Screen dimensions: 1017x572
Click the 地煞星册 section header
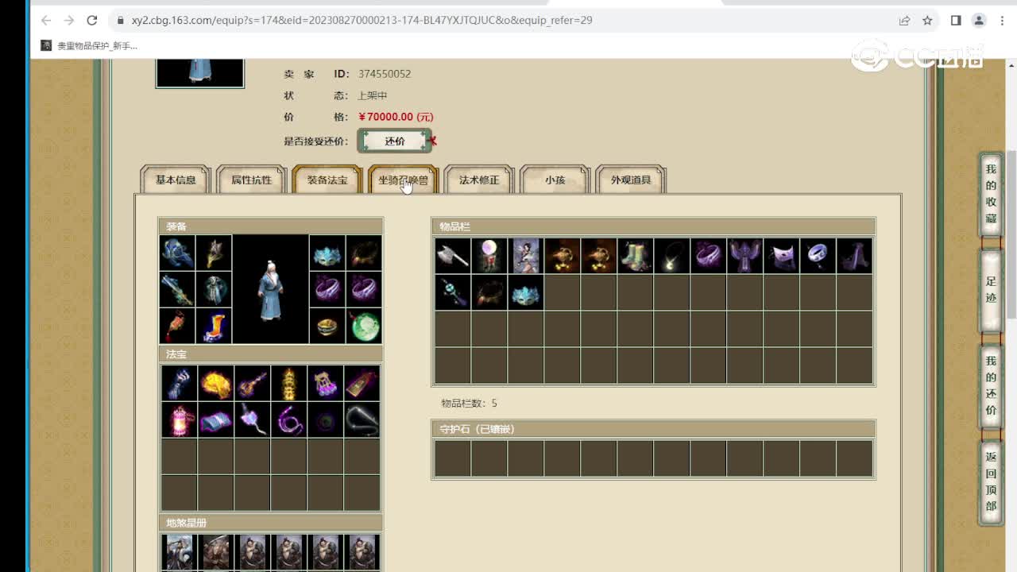click(270, 523)
